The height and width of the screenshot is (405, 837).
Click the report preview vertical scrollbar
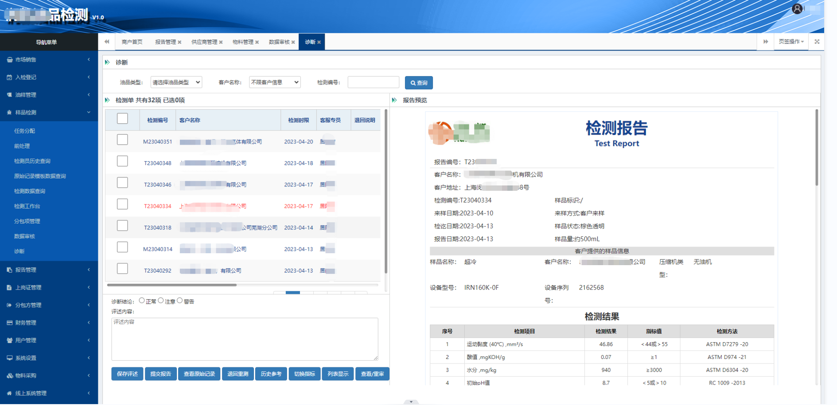coord(817,147)
